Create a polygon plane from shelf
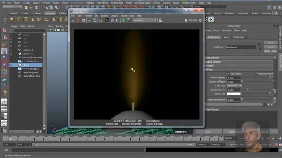The height and width of the screenshot is (158, 282). click(x=39, y=19)
